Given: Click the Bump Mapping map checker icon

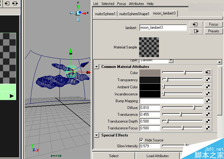Looking at the screenshot, I should click(x=208, y=101).
